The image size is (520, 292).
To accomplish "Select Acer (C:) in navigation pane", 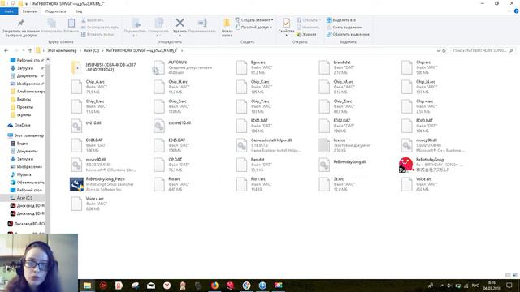I will [x=24, y=198].
